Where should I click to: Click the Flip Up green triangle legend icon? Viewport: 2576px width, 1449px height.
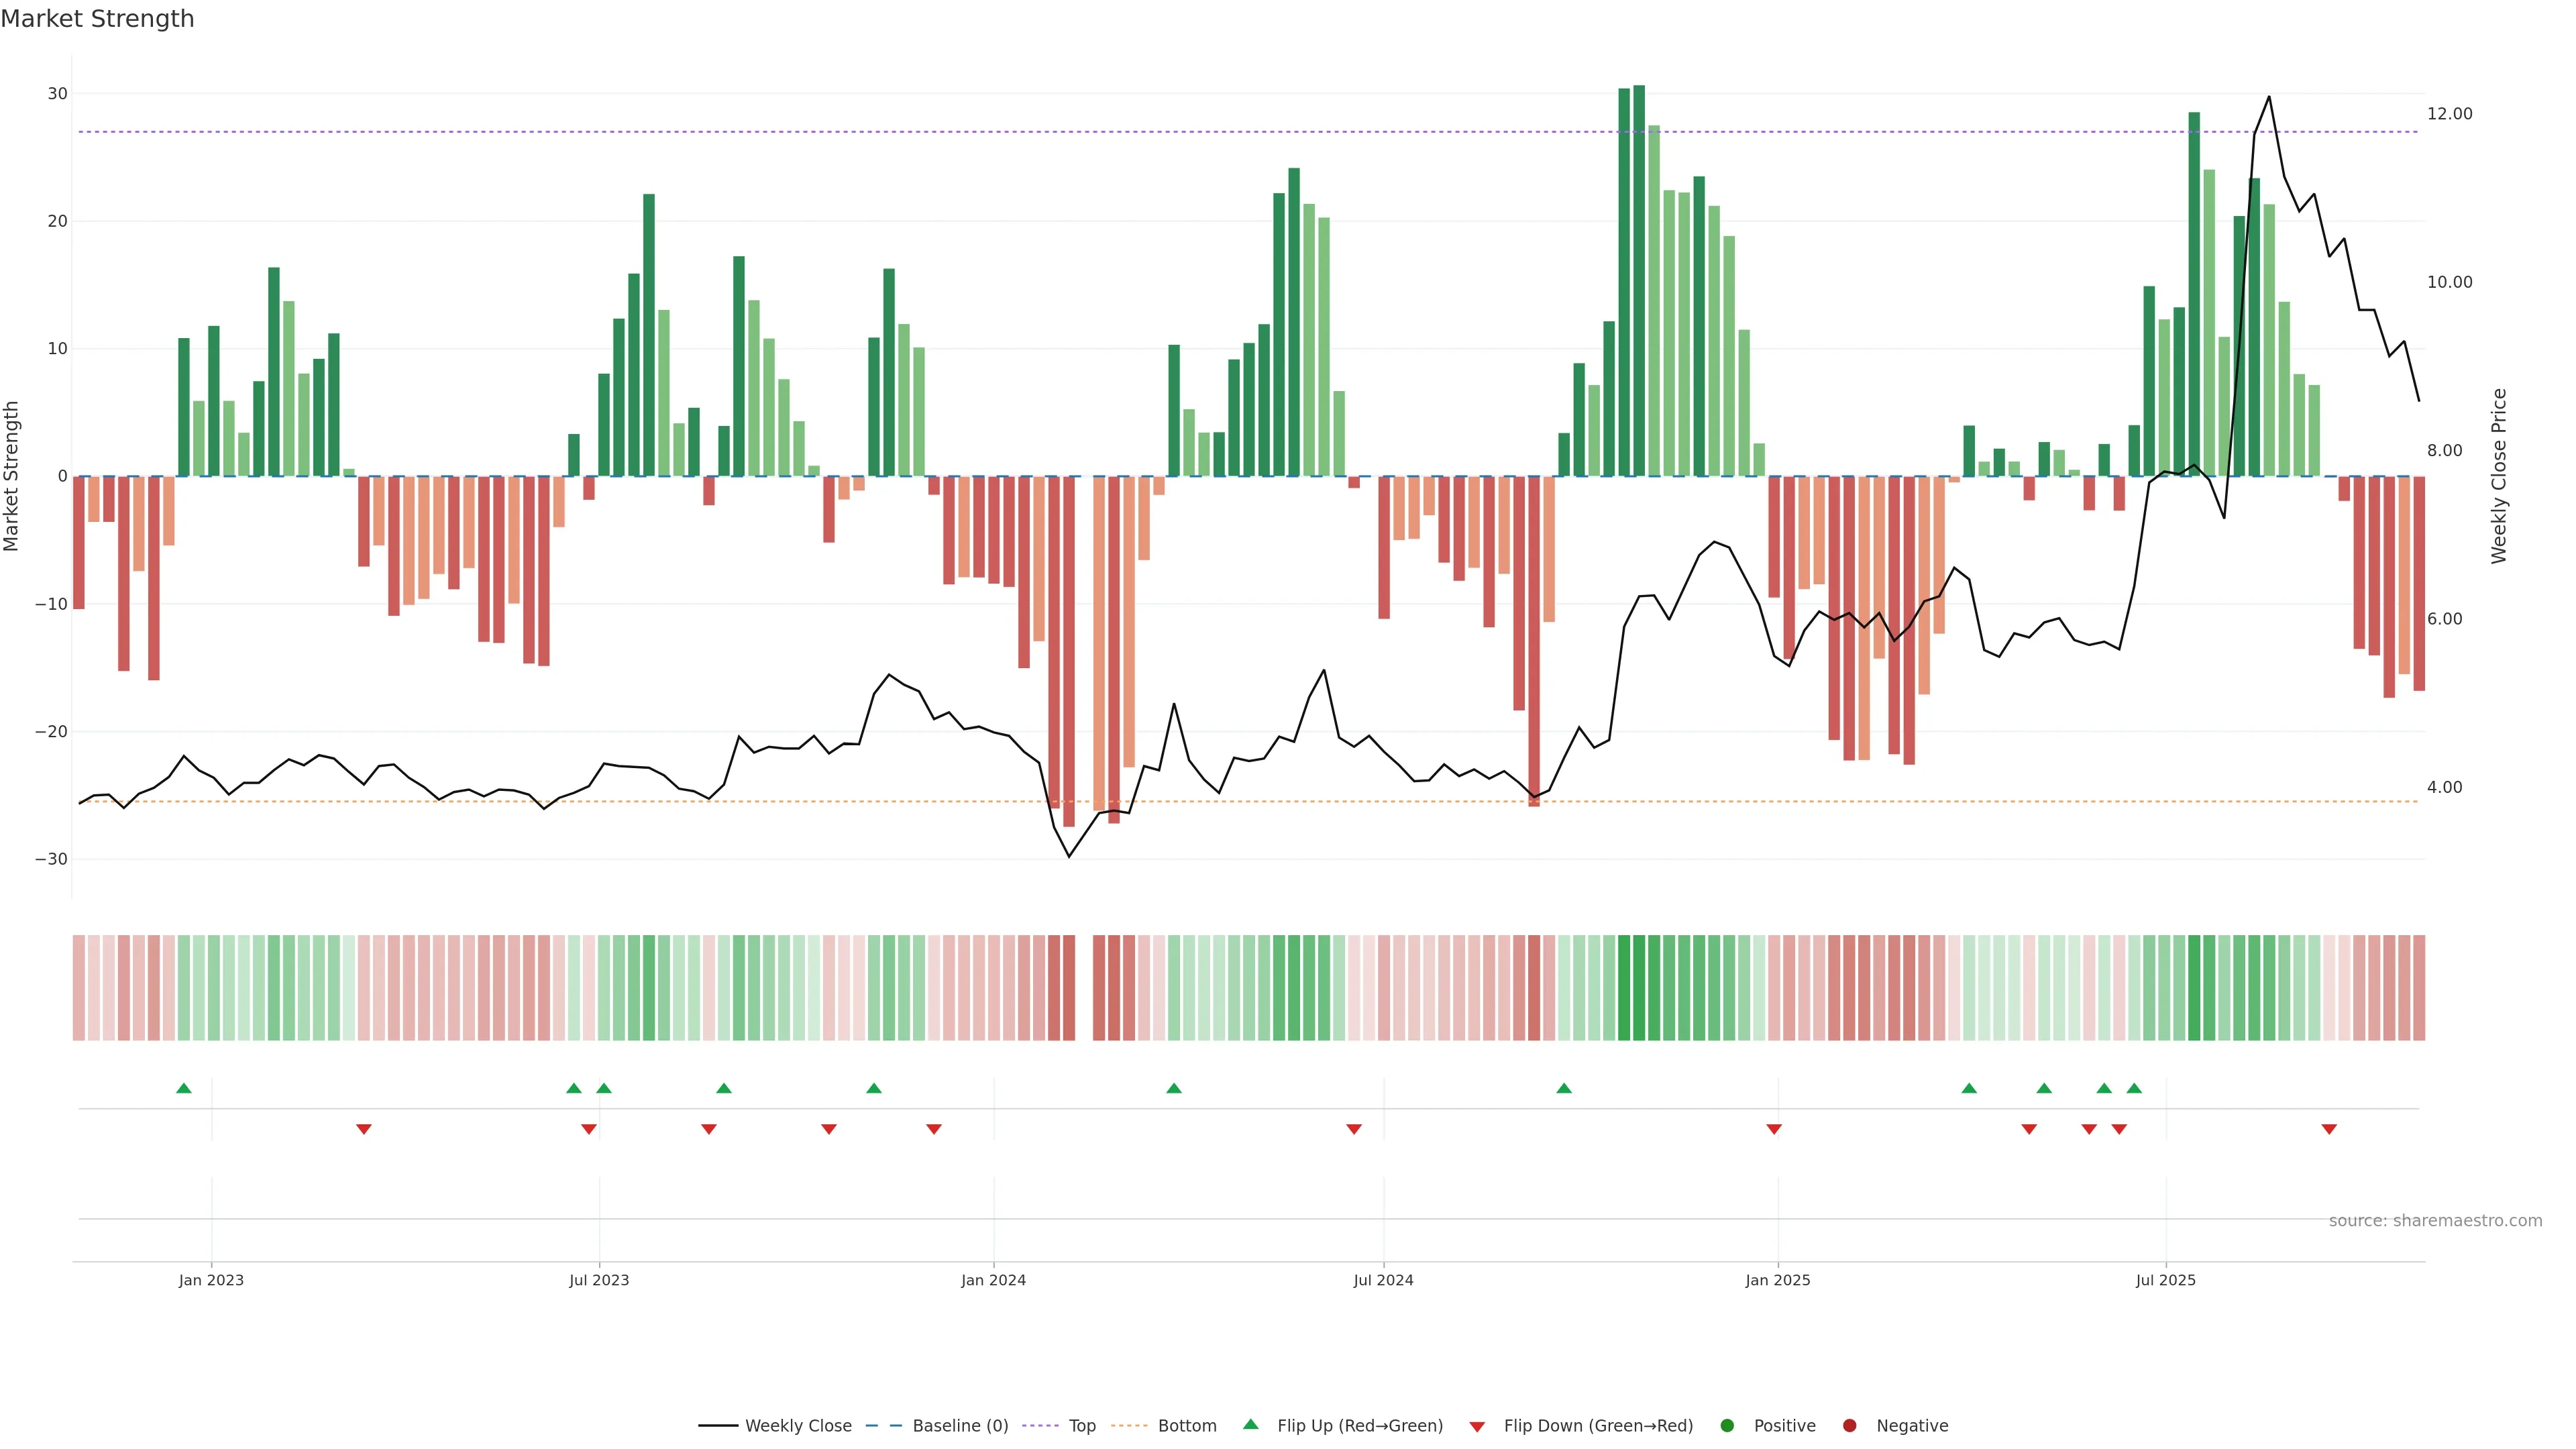[x=1250, y=1424]
